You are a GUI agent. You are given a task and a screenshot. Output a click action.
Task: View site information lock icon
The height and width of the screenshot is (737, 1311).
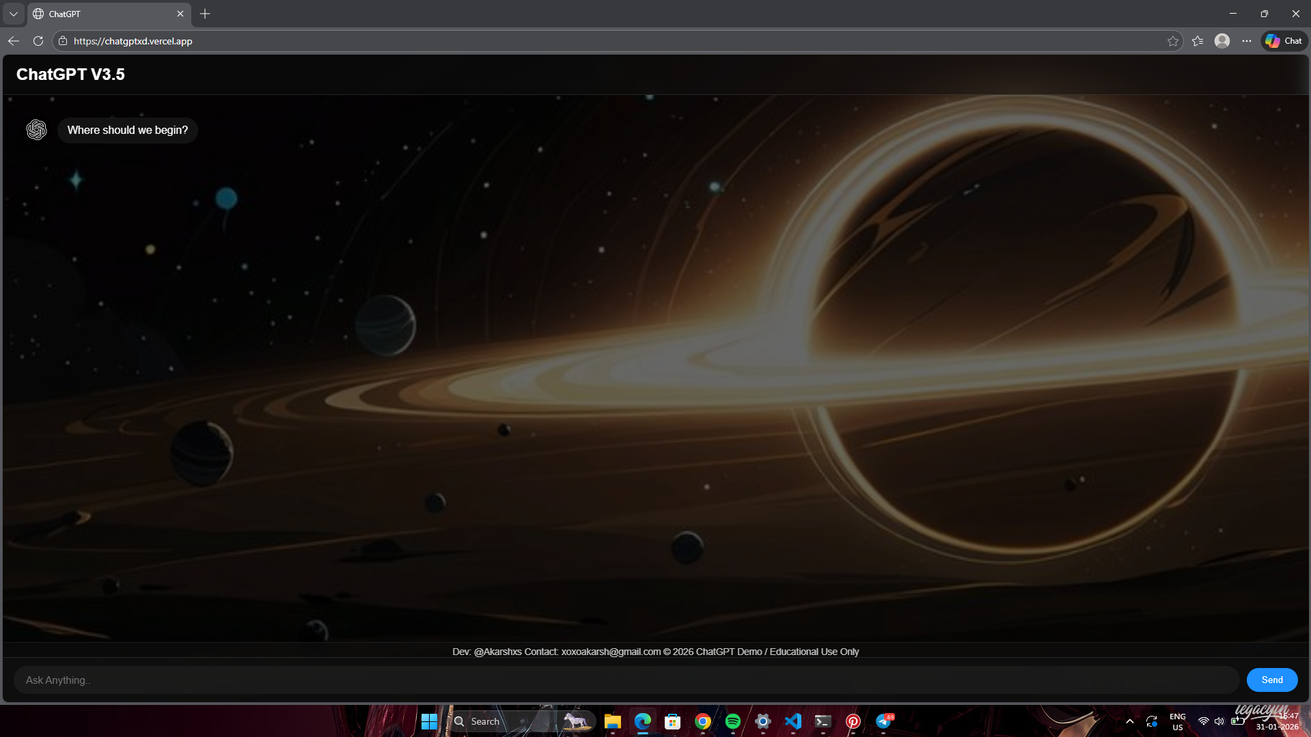pyautogui.click(x=63, y=41)
